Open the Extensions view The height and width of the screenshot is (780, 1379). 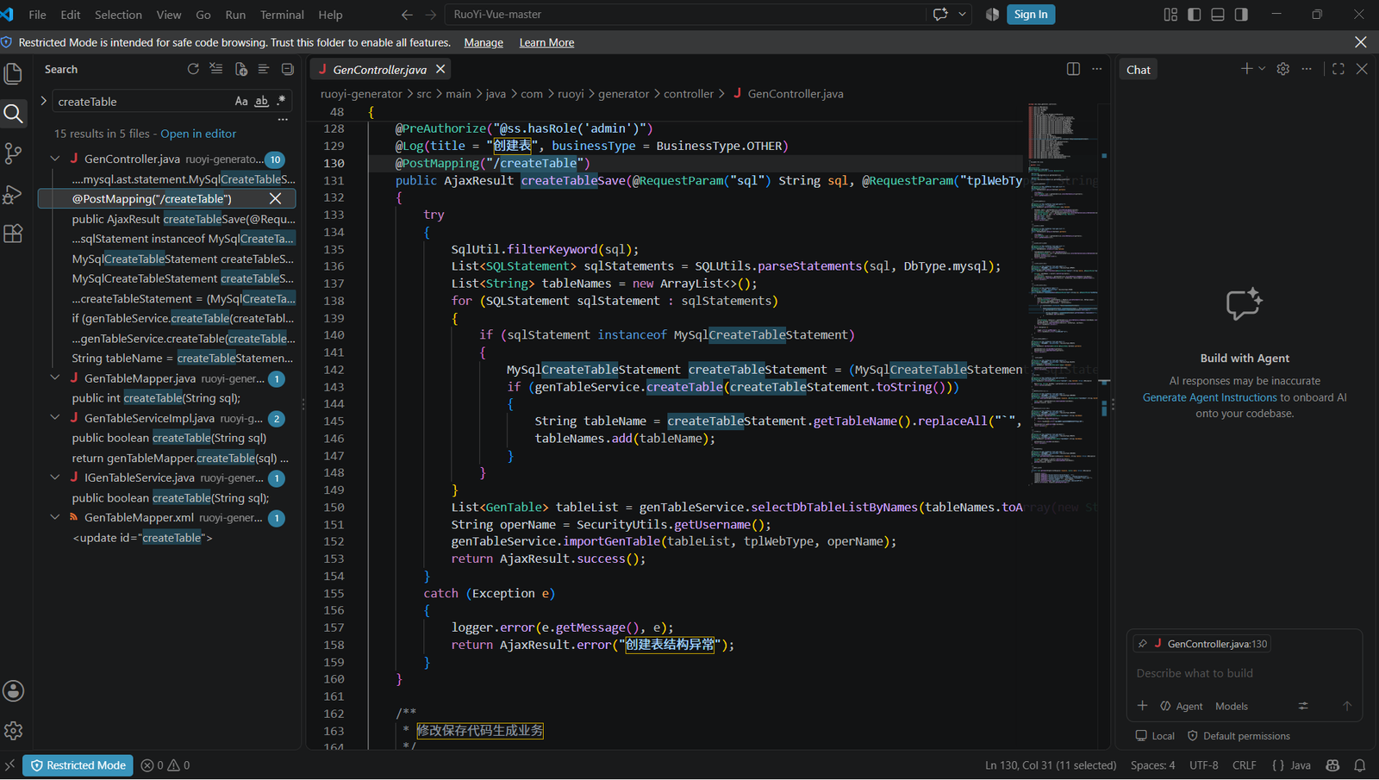coord(13,234)
